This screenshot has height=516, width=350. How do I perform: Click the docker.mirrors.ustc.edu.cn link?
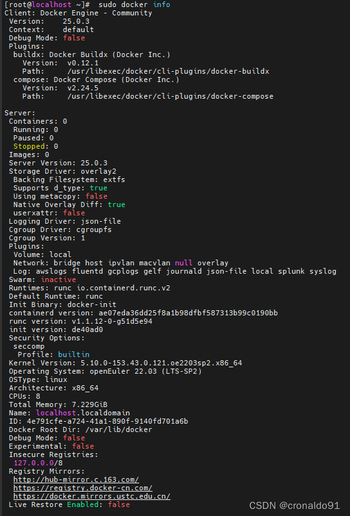(92, 496)
